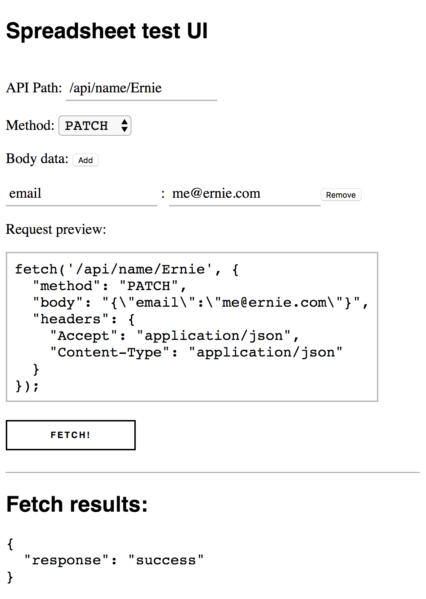The height and width of the screenshot is (599, 426).
Task: Click the "API Path:" label
Action: click(34, 88)
